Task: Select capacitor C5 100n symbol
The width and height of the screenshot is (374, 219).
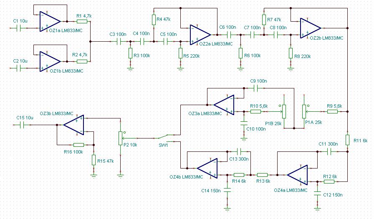Action: pos(166,41)
